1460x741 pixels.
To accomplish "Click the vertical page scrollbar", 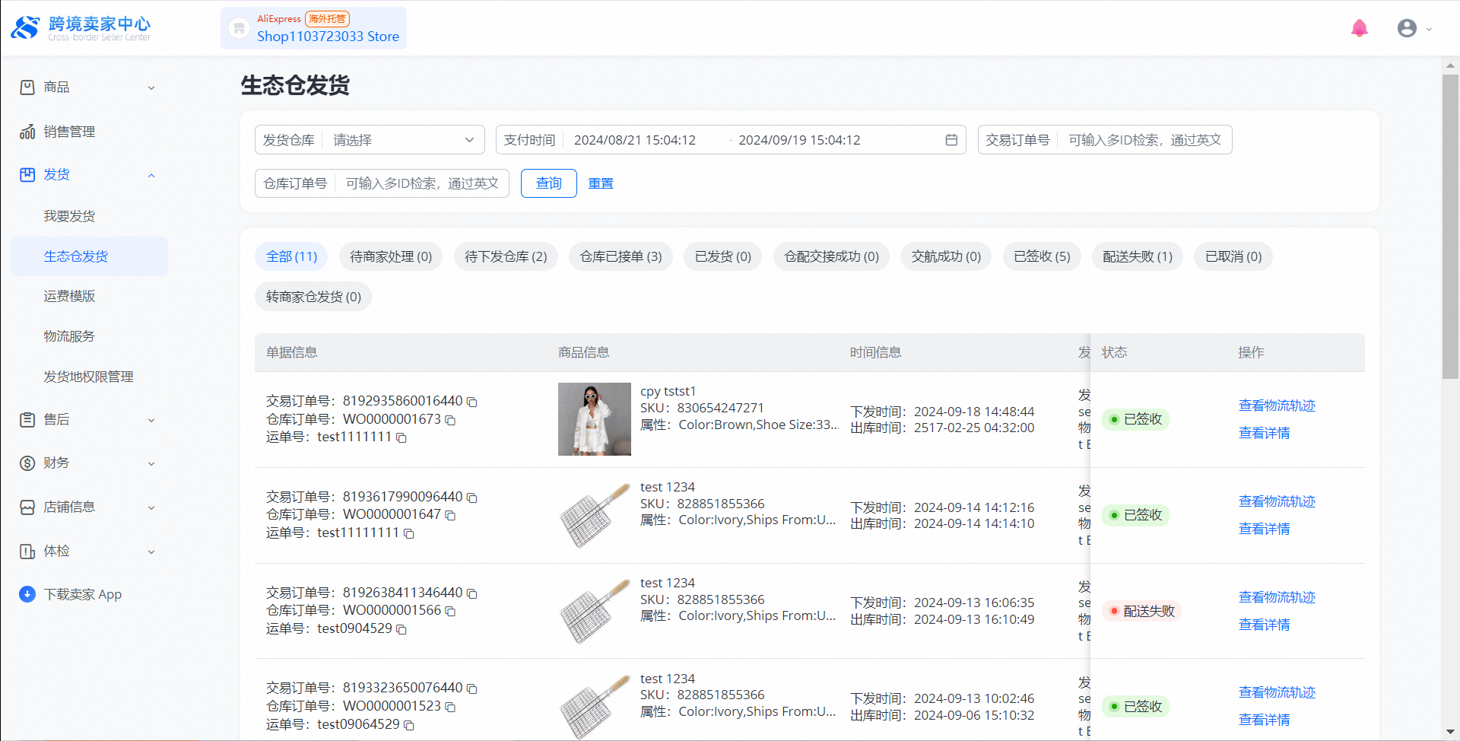I will pos(1450,228).
